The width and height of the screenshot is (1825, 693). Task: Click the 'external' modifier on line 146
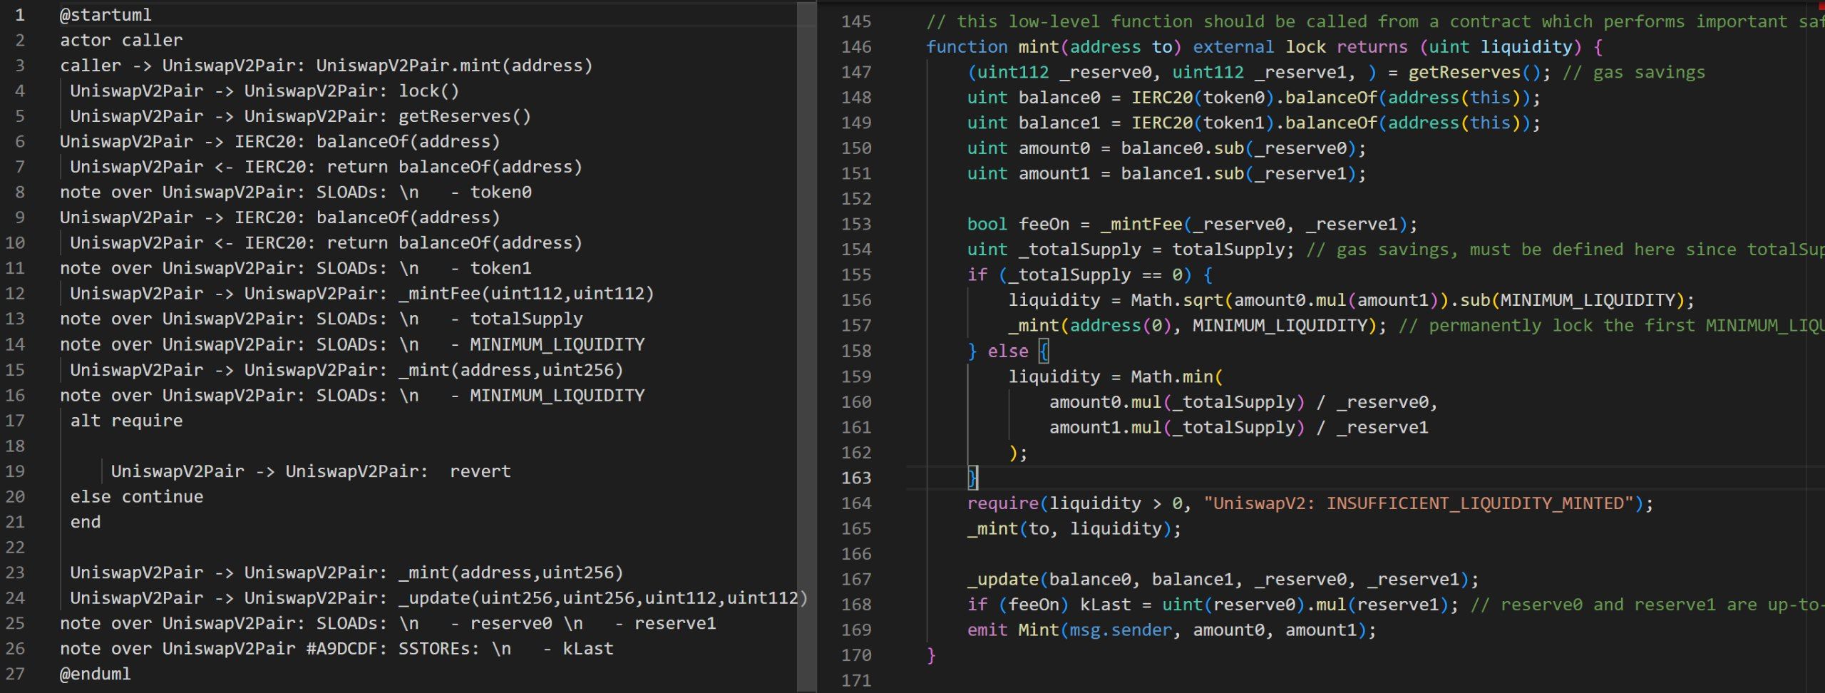coord(1233,47)
